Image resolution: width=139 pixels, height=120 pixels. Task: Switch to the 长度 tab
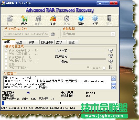coord(21,42)
